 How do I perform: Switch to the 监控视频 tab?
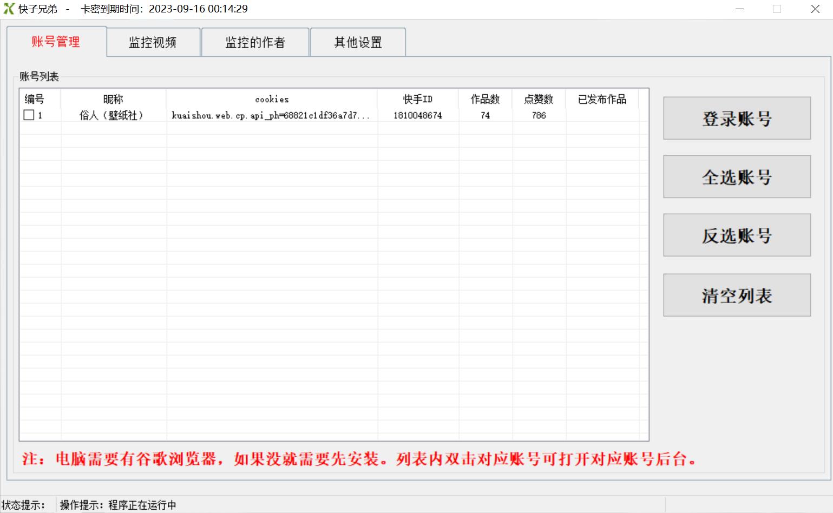coord(153,42)
